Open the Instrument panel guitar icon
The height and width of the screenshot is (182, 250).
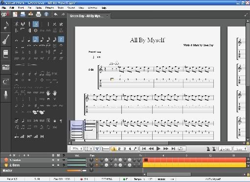click(x=6, y=39)
